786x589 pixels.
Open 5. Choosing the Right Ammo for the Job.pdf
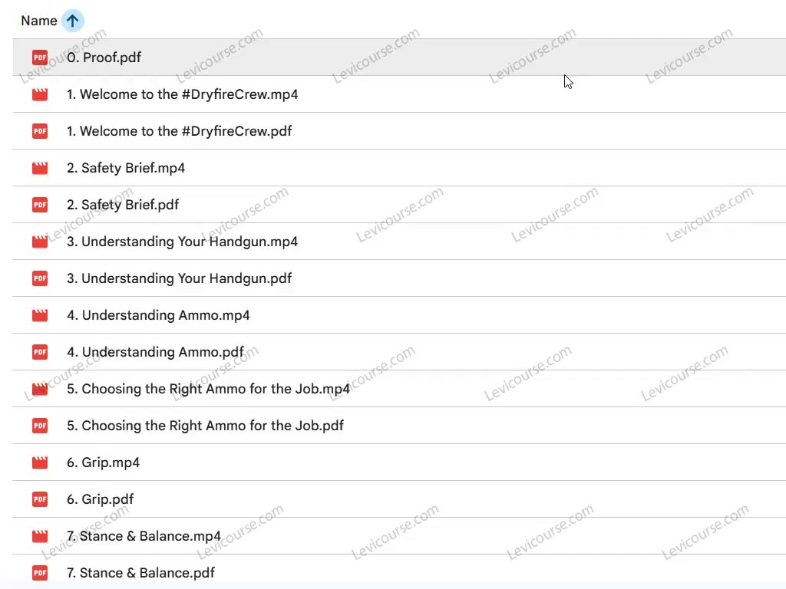205,426
